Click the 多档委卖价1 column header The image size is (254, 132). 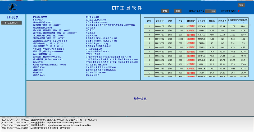(233, 21)
